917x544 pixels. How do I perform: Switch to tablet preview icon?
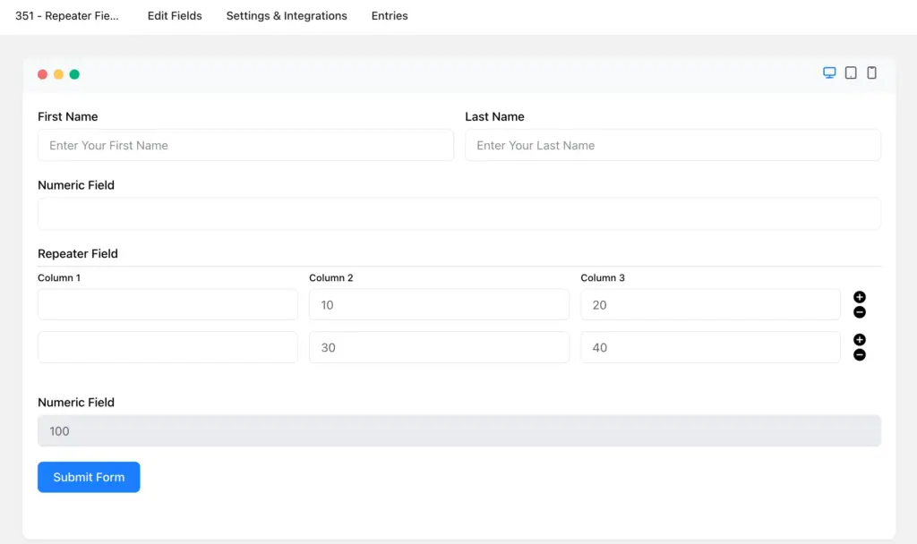click(851, 73)
